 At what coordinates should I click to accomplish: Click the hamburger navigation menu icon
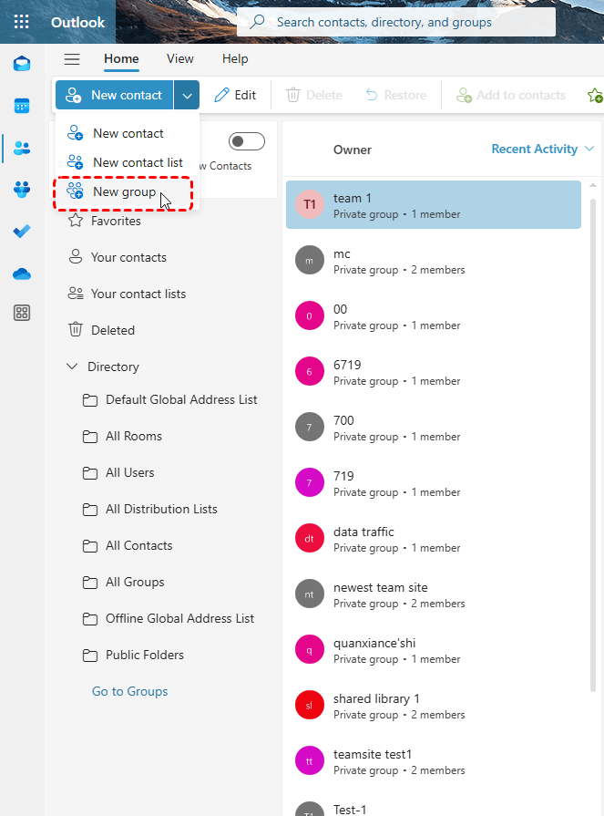pos(72,59)
